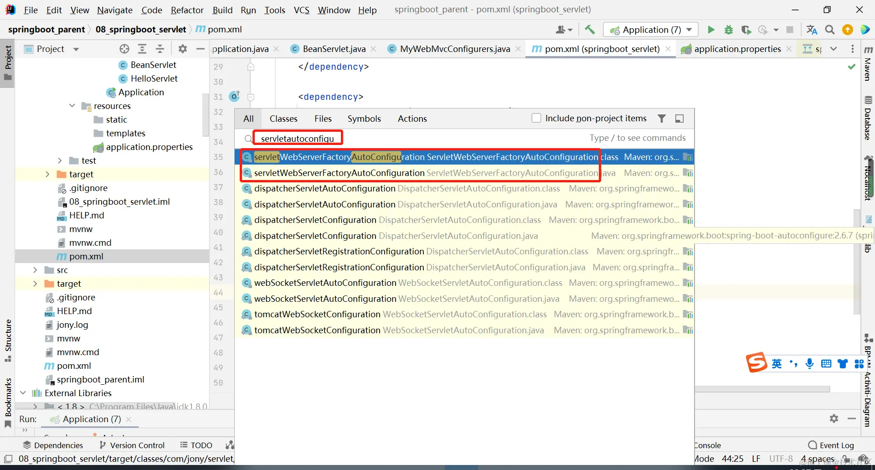Stop the running process square icon

(x=790, y=30)
